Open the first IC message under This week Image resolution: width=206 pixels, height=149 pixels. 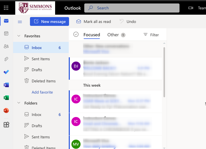[x=116, y=102]
